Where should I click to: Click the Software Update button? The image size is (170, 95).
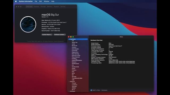coord(59,35)
